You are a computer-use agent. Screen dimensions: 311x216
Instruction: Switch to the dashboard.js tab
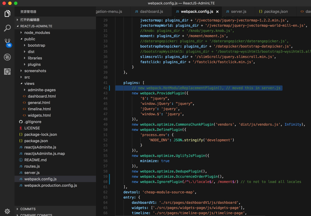point(151,12)
